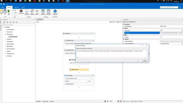Expand the IBM Watson tree node
Viewport: 183px width, 103px height.
[x=5, y=46]
